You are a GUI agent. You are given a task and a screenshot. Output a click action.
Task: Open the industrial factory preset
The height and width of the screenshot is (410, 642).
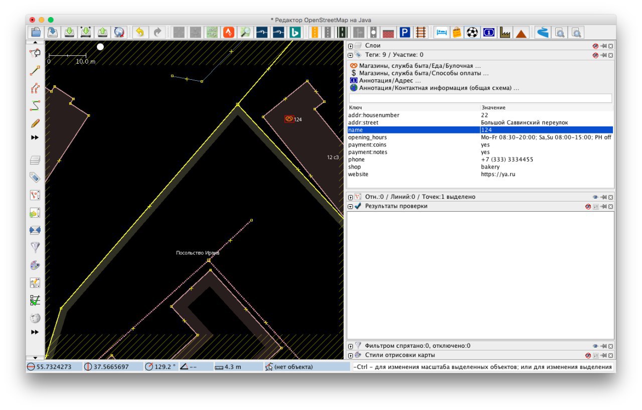pos(505,32)
